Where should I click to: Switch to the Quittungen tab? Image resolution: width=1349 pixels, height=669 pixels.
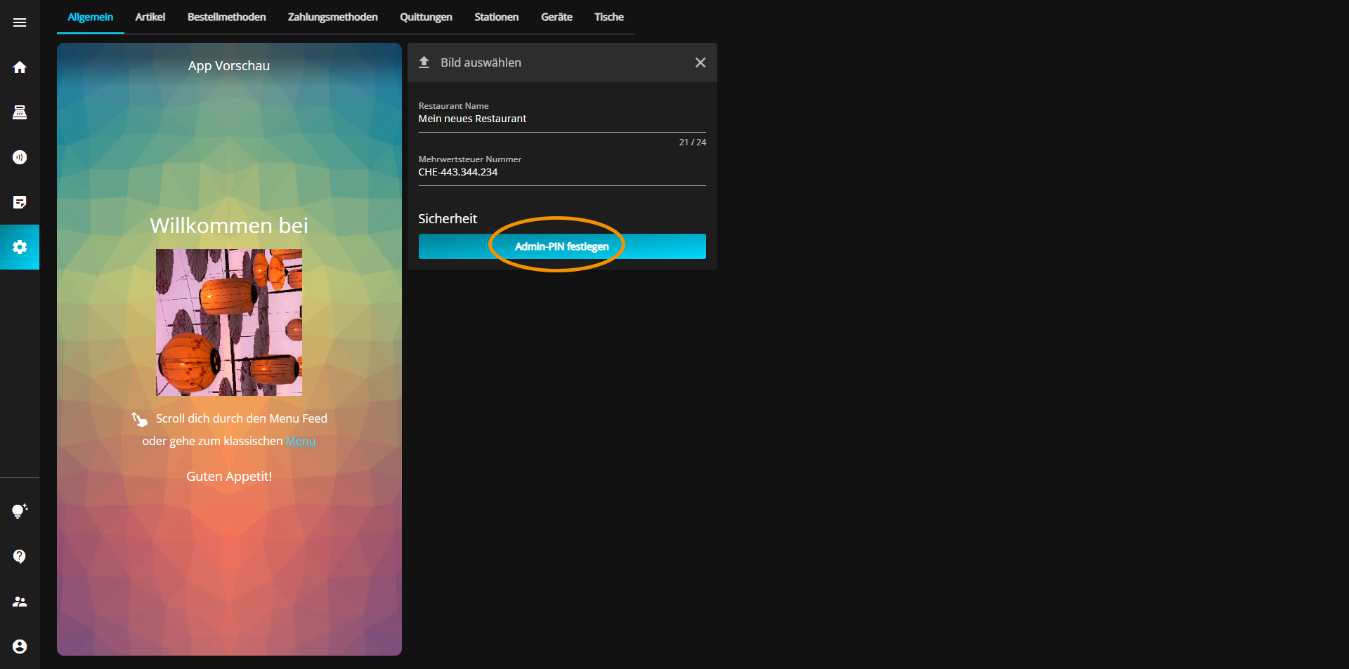point(426,17)
